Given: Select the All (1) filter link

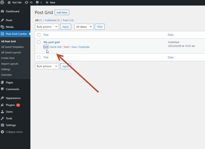Looking at the screenshot, I should pyautogui.click(x=38, y=20).
